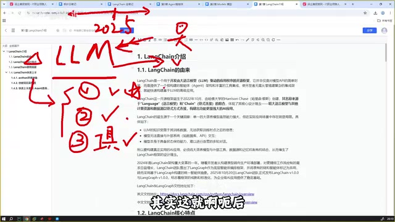Select the pen/brush icon in the editor toolbar

click(247, 39)
